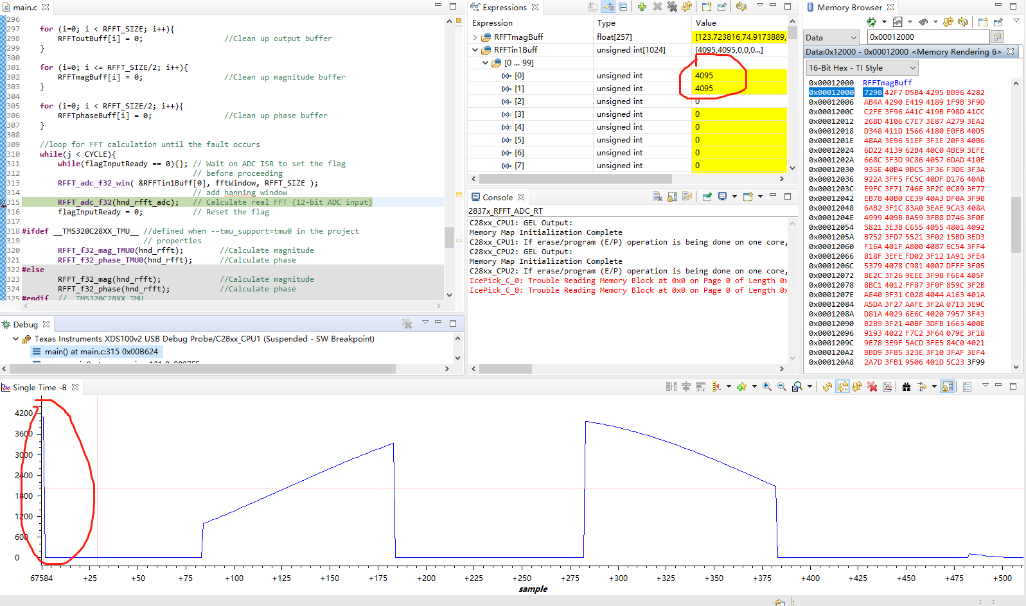Click the Value column header in Expressions
Viewport: 1026px width, 606px height.
705,23
